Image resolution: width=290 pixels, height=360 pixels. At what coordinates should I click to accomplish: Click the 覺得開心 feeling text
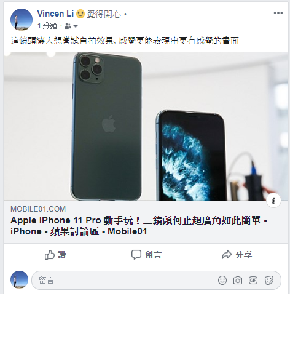click(104, 14)
